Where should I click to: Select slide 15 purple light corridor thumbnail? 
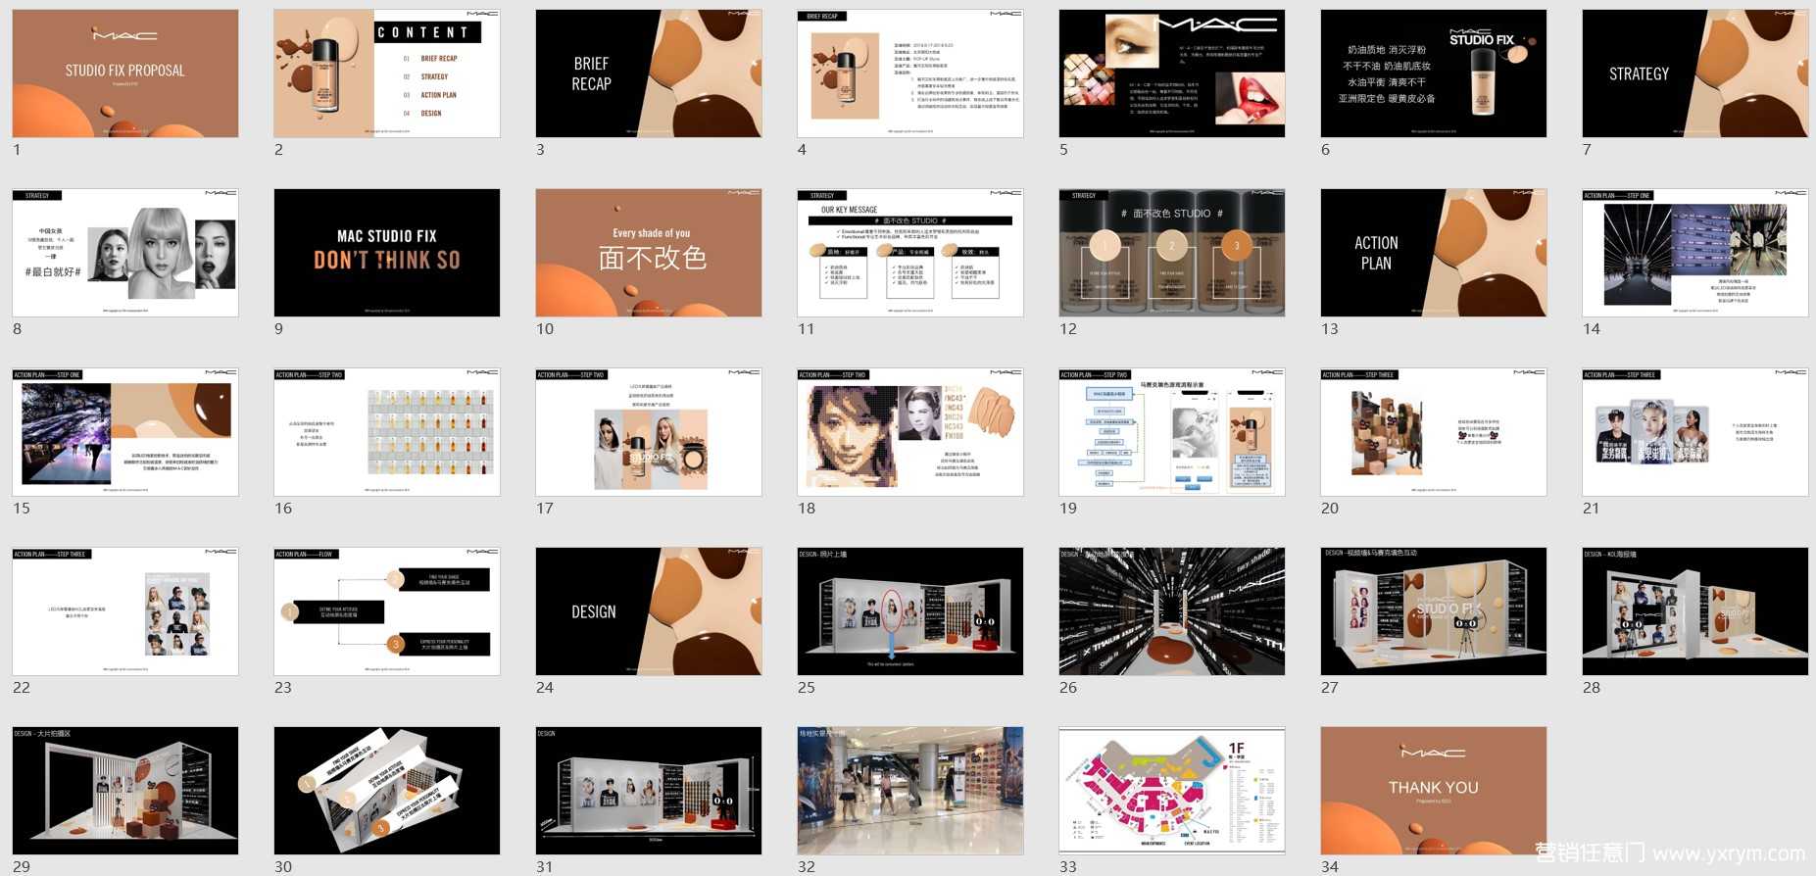coord(125,432)
